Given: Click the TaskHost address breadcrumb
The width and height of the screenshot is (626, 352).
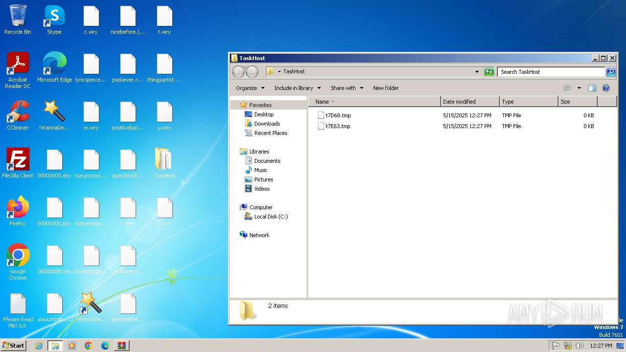Looking at the screenshot, I should point(294,72).
